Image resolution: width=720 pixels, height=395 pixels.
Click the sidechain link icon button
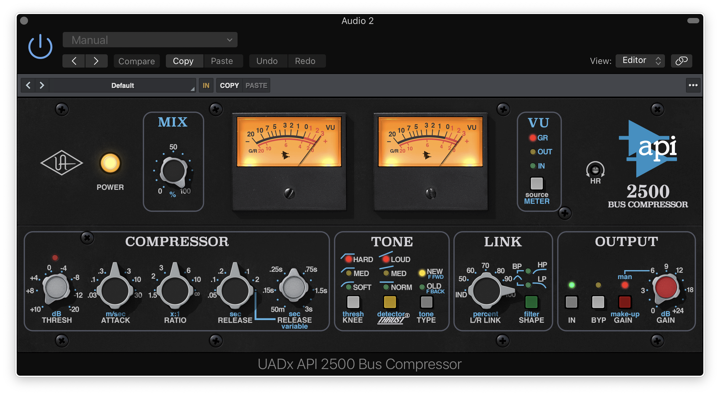pyautogui.click(x=681, y=61)
